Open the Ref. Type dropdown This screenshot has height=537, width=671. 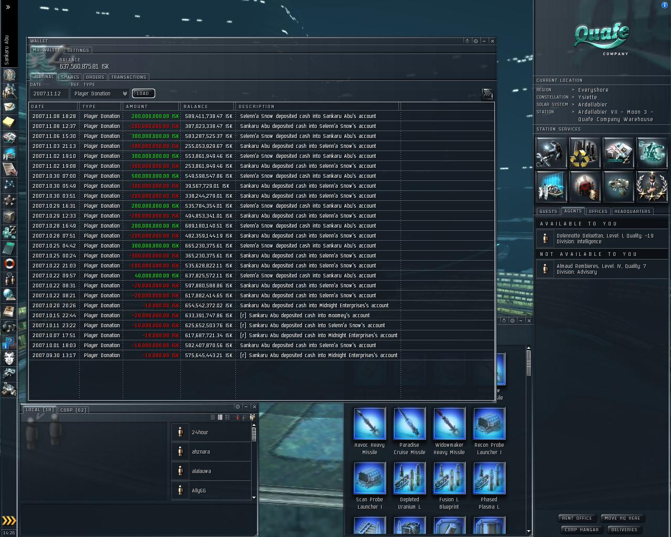point(100,93)
